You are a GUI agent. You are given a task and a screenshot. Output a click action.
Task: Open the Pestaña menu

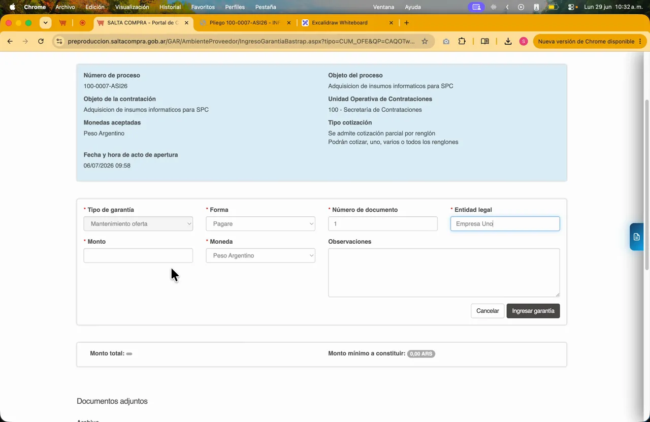[266, 7]
